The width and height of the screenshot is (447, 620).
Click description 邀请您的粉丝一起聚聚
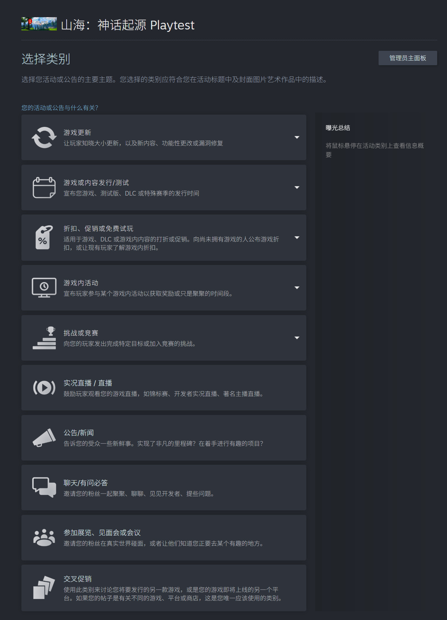pyautogui.click(x=140, y=494)
